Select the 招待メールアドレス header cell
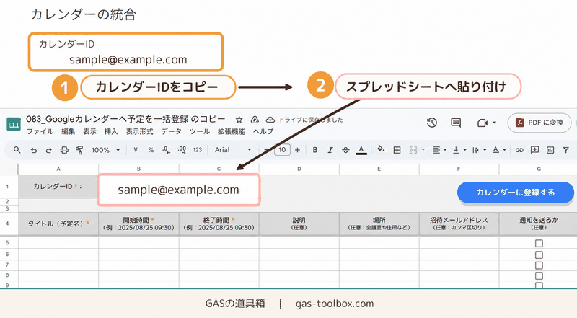 point(459,224)
